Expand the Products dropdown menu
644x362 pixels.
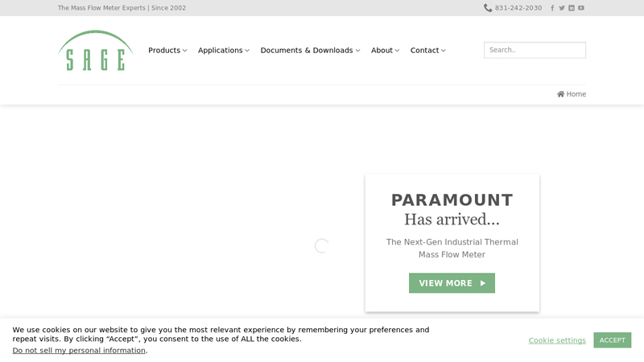click(167, 50)
